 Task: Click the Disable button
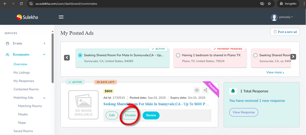pyautogui.click(x=130, y=115)
